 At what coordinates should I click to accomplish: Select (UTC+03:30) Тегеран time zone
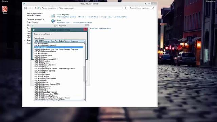[x=59, y=77]
